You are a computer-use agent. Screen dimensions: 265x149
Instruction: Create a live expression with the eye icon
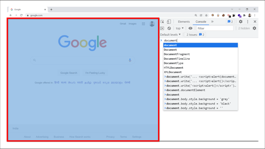190,28
